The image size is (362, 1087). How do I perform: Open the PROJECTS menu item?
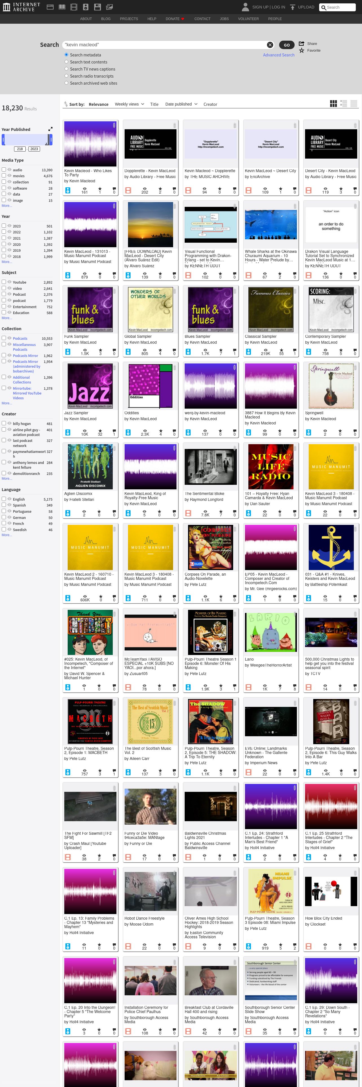tap(129, 19)
